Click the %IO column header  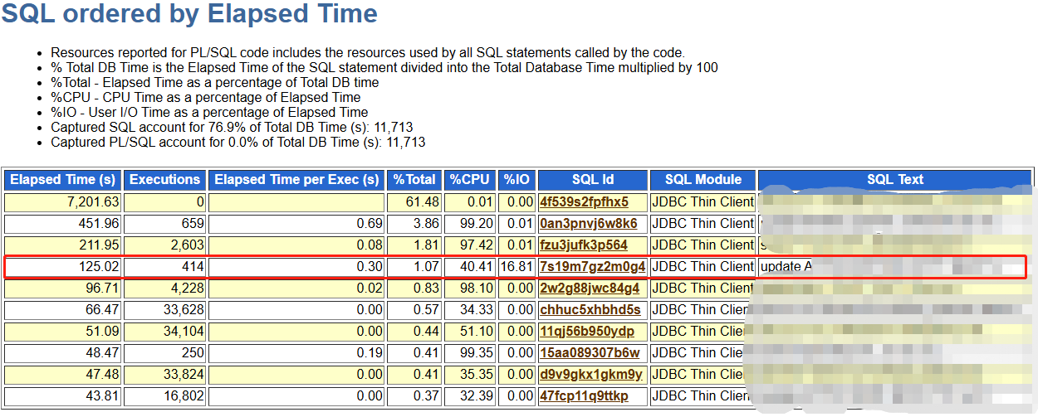(517, 180)
